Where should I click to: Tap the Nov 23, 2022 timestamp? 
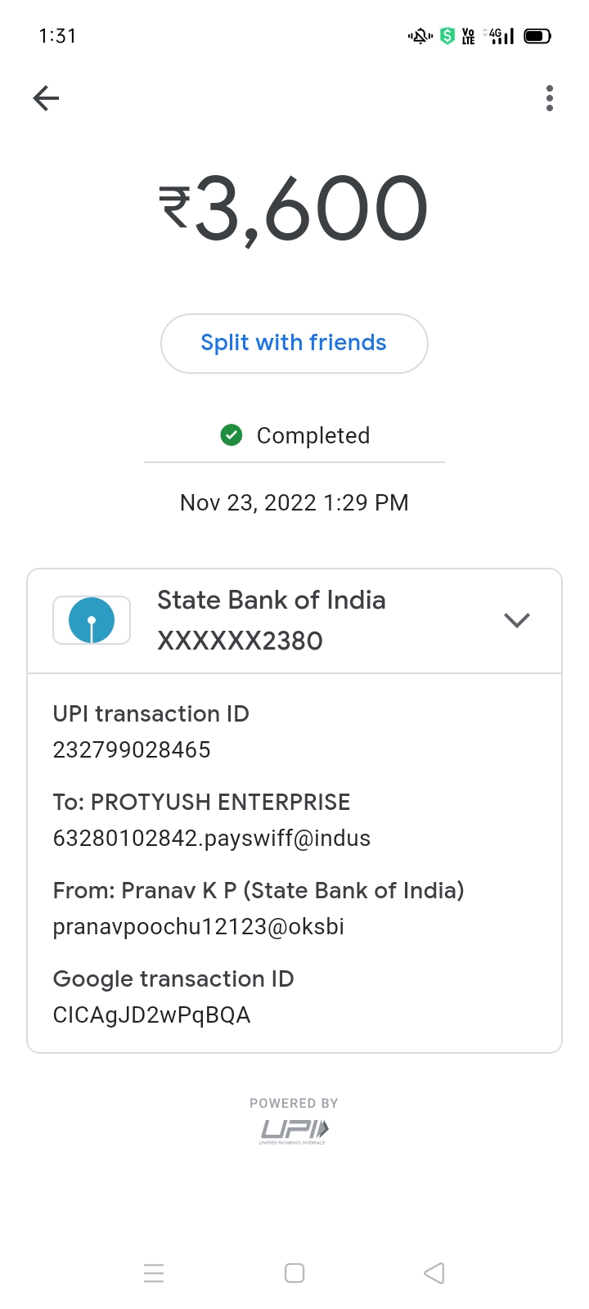coord(294,502)
